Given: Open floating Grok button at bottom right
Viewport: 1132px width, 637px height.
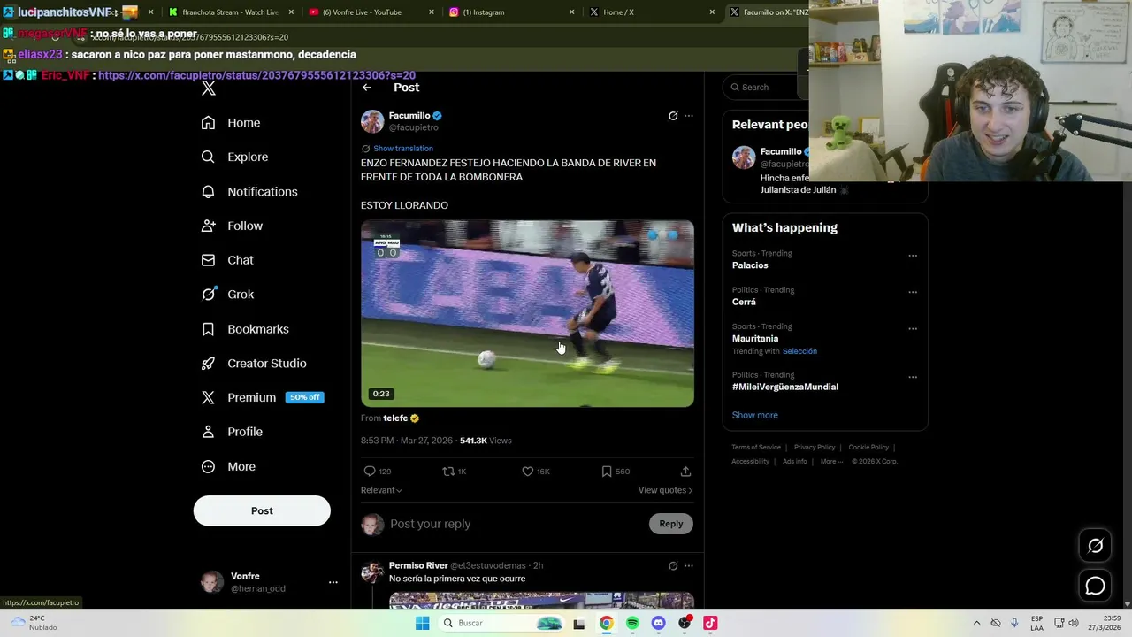Looking at the screenshot, I should (x=1095, y=546).
